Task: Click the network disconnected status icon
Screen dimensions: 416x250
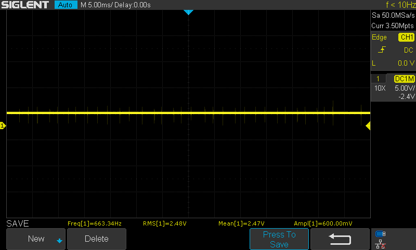Action: coord(381,244)
